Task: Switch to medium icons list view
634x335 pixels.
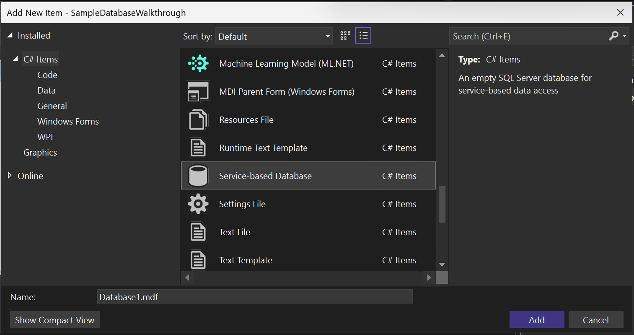Action: (x=363, y=36)
